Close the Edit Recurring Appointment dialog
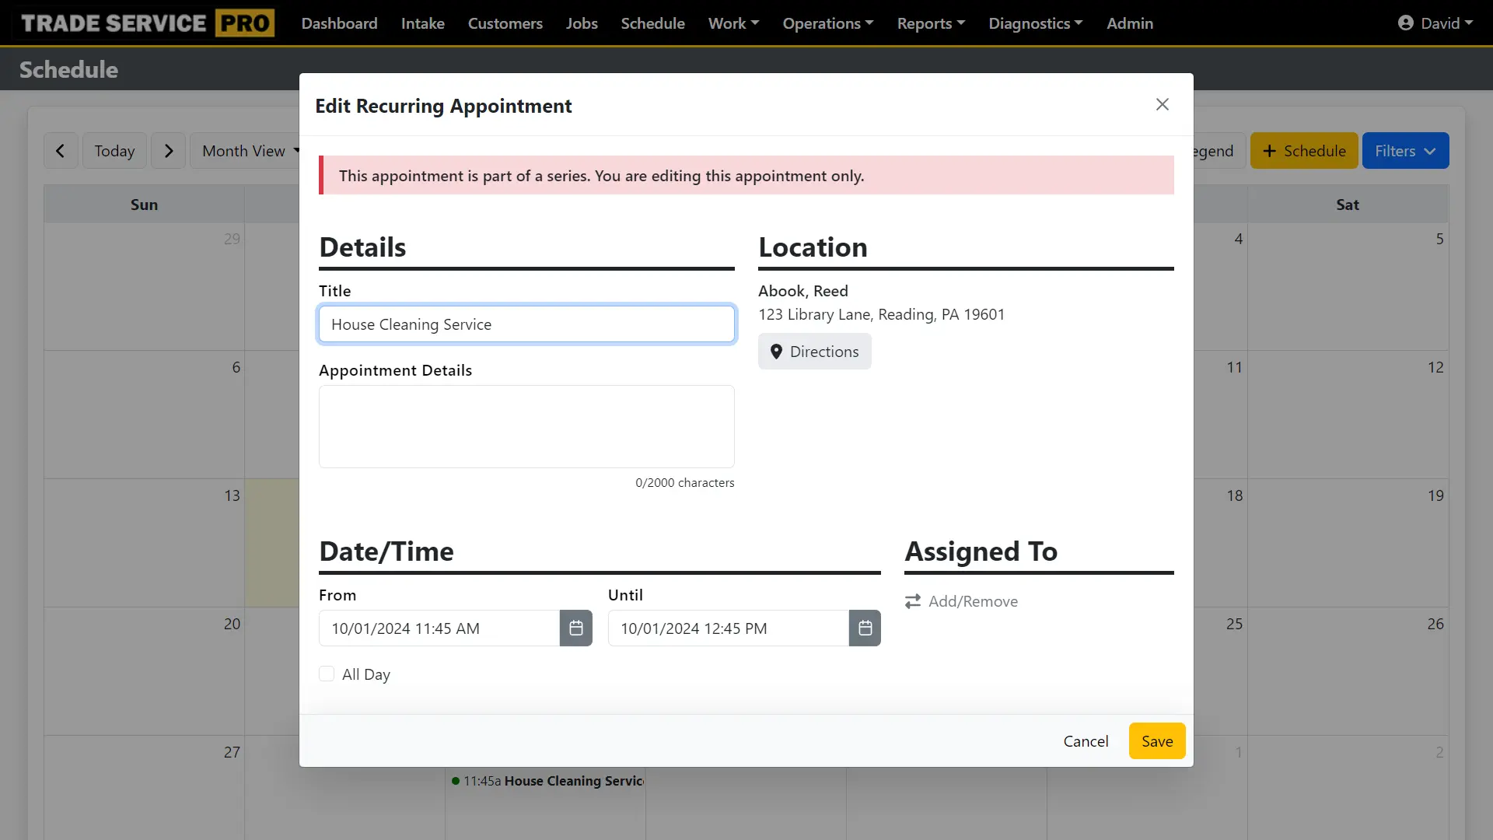 pos(1162,103)
